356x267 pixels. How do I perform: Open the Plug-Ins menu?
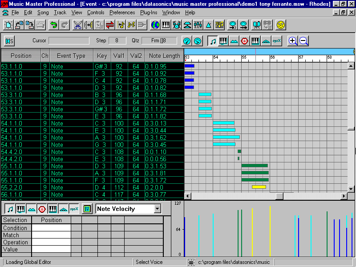149,12
